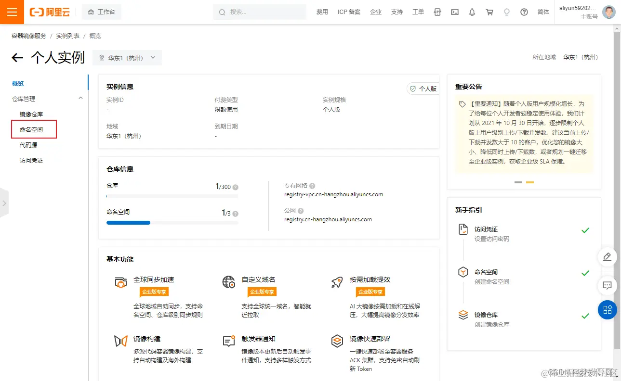
Task: Open the 企业 menu
Action: (x=376, y=12)
